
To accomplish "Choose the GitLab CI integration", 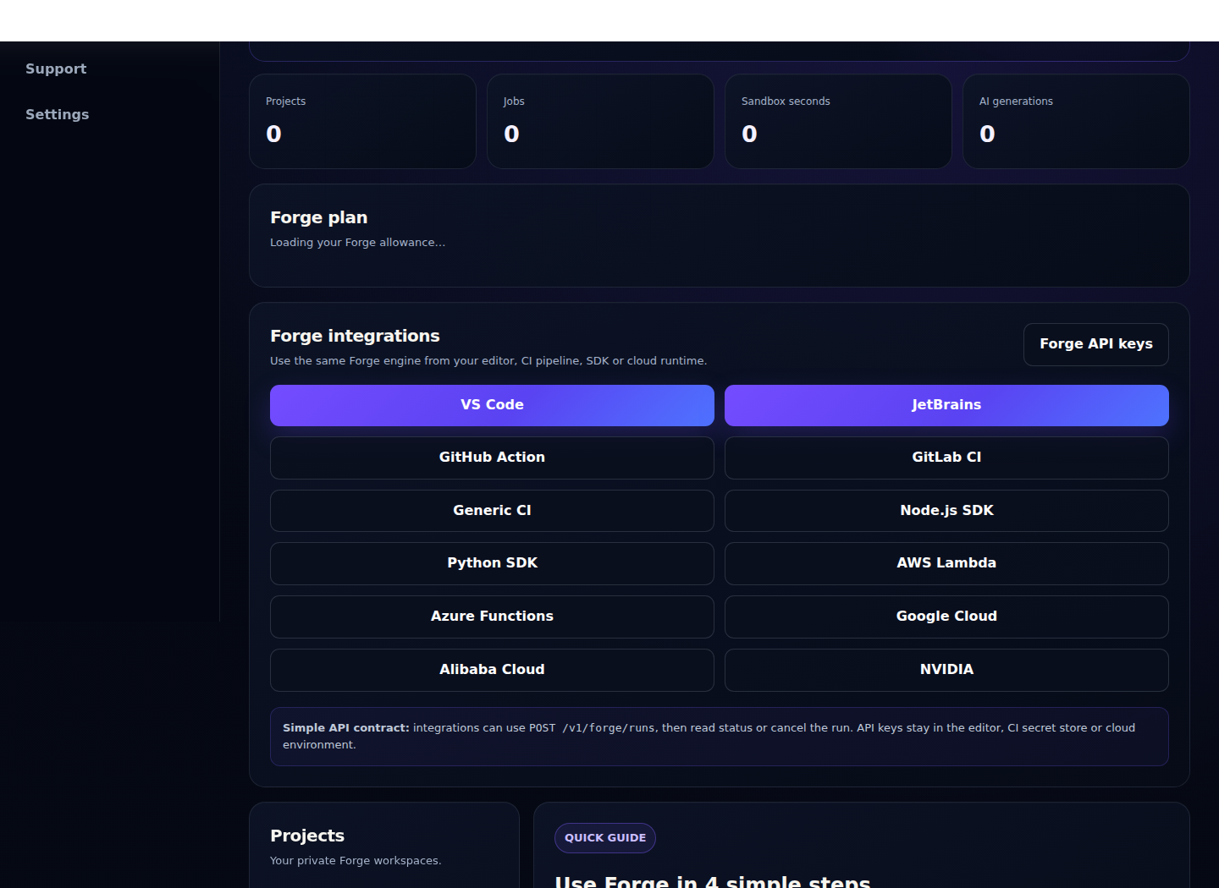I will click(x=946, y=458).
